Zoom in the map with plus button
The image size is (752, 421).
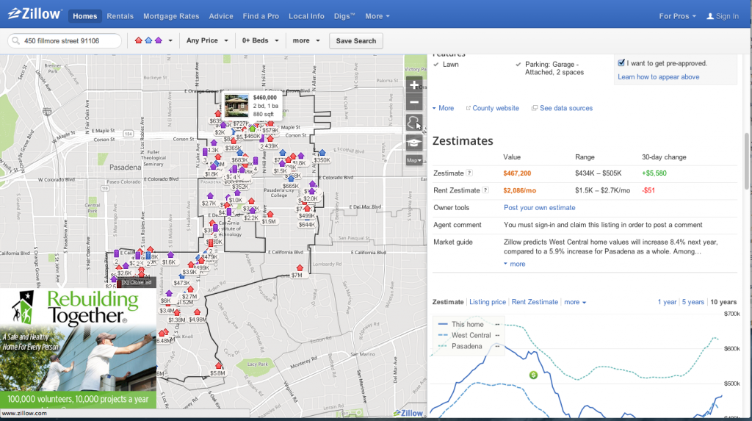(414, 85)
